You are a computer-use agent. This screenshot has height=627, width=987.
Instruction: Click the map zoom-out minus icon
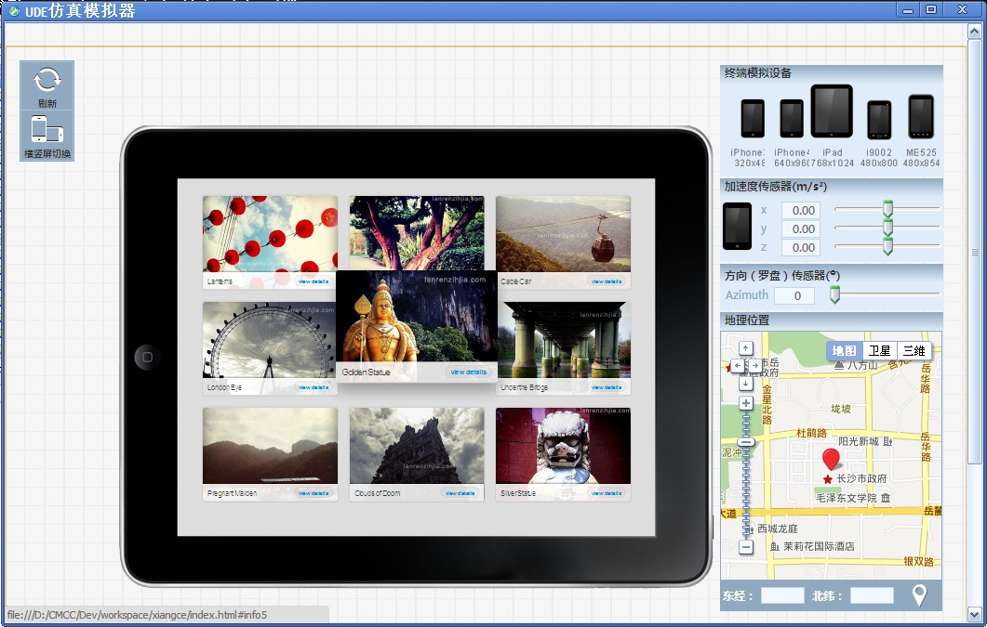(747, 549)
